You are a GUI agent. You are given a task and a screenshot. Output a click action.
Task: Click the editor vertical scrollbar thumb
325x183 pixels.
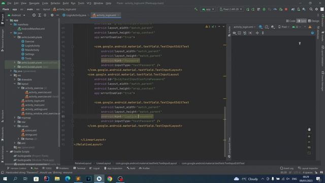click(225, 132)
